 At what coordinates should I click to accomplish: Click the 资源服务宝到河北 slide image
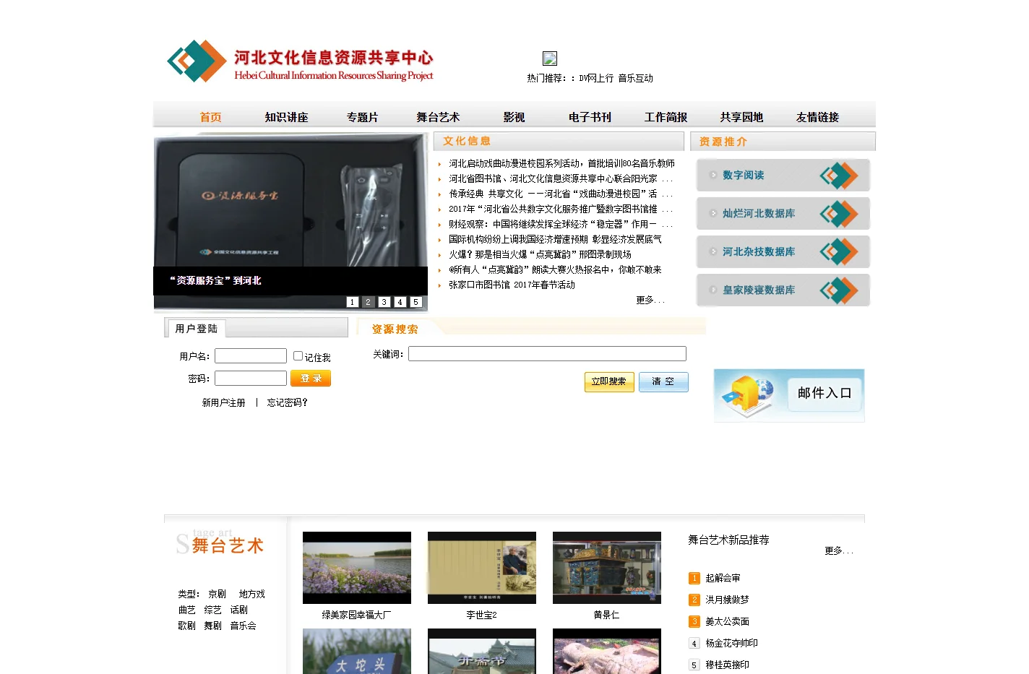[290, 222]
